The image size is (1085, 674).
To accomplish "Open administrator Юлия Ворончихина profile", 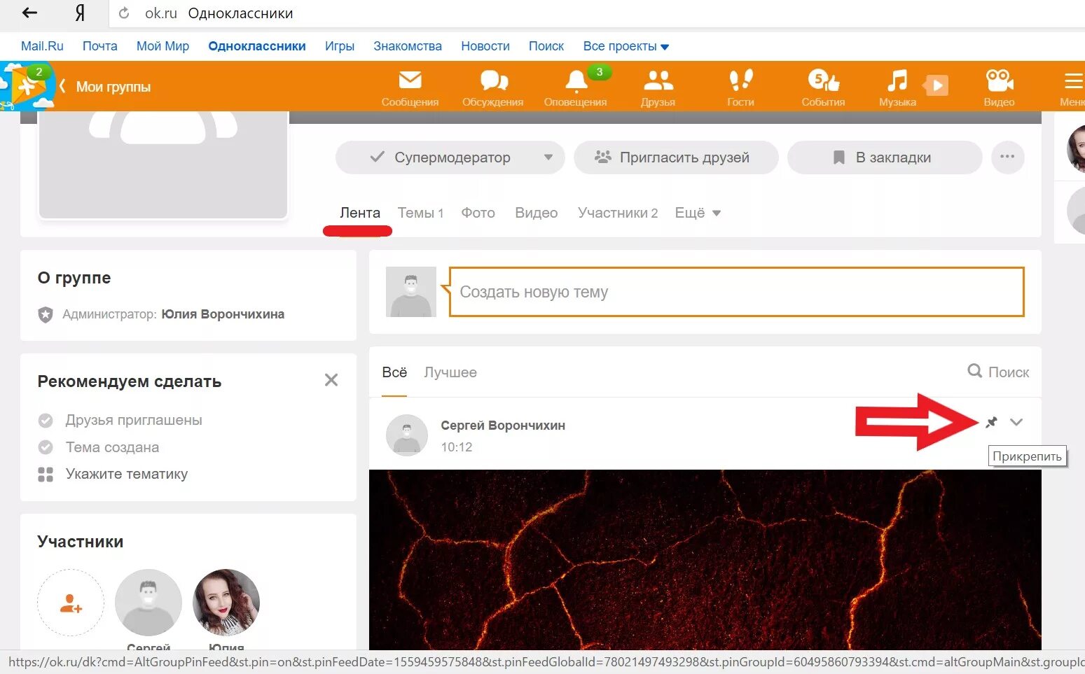I will coord(223,314).
